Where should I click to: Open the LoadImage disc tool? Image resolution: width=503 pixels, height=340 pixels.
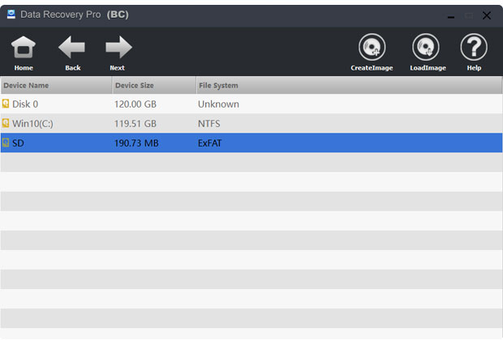pyautogui.click(x=426, y=47)
